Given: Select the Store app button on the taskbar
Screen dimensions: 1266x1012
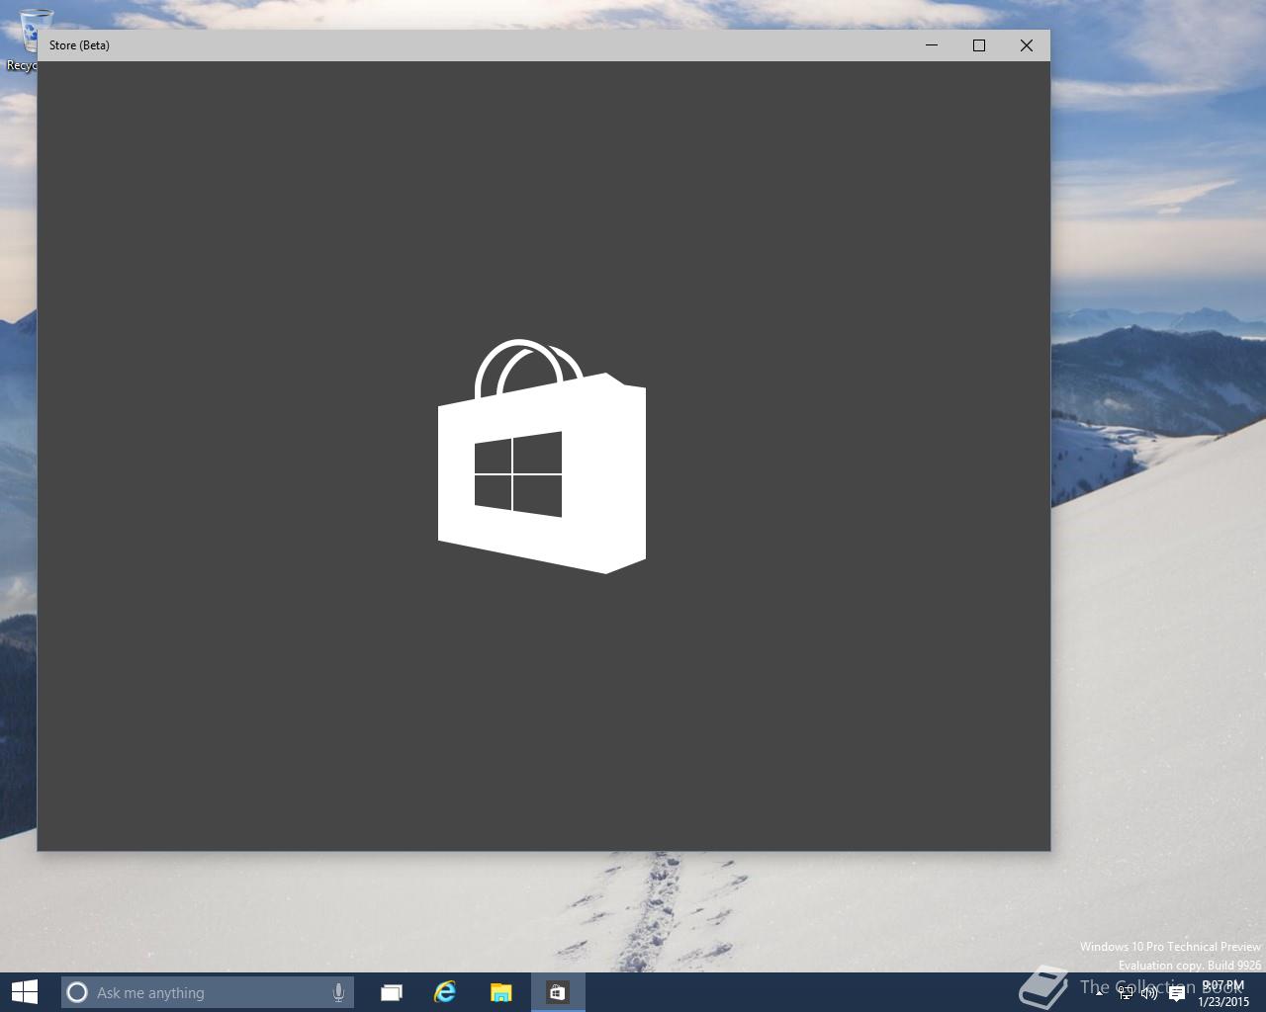Looking at the screenshot, I should (x=558, y=992).
